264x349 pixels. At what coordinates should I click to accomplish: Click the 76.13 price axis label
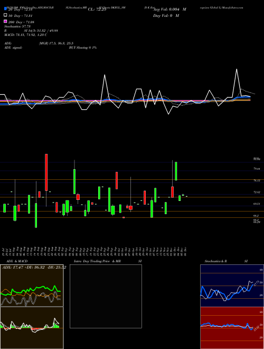point(257,180)
